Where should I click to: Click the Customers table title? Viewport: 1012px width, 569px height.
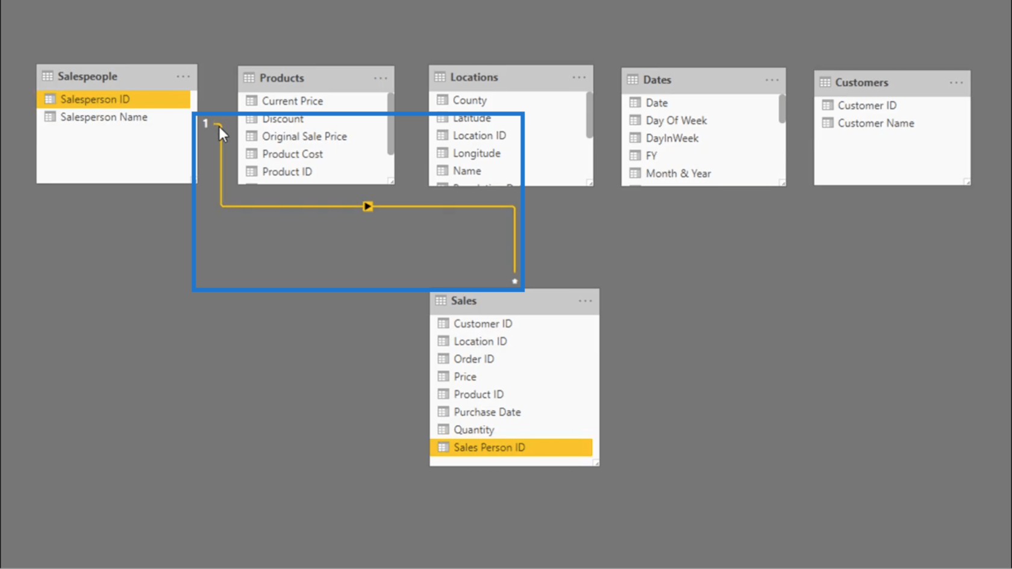point(861,82)
